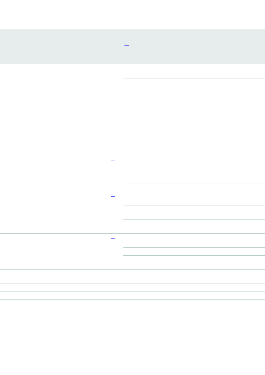This screenshot has width=265, height=375.
Task: Click the left cell of the fifth row
Action: coord(54,213)
